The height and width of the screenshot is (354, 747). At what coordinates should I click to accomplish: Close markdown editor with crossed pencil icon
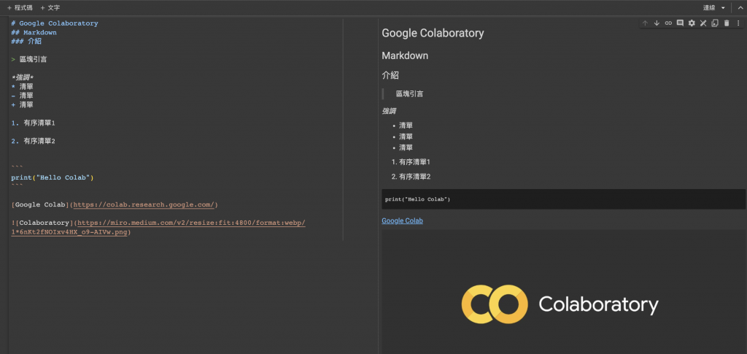click(x=703, y=23)
